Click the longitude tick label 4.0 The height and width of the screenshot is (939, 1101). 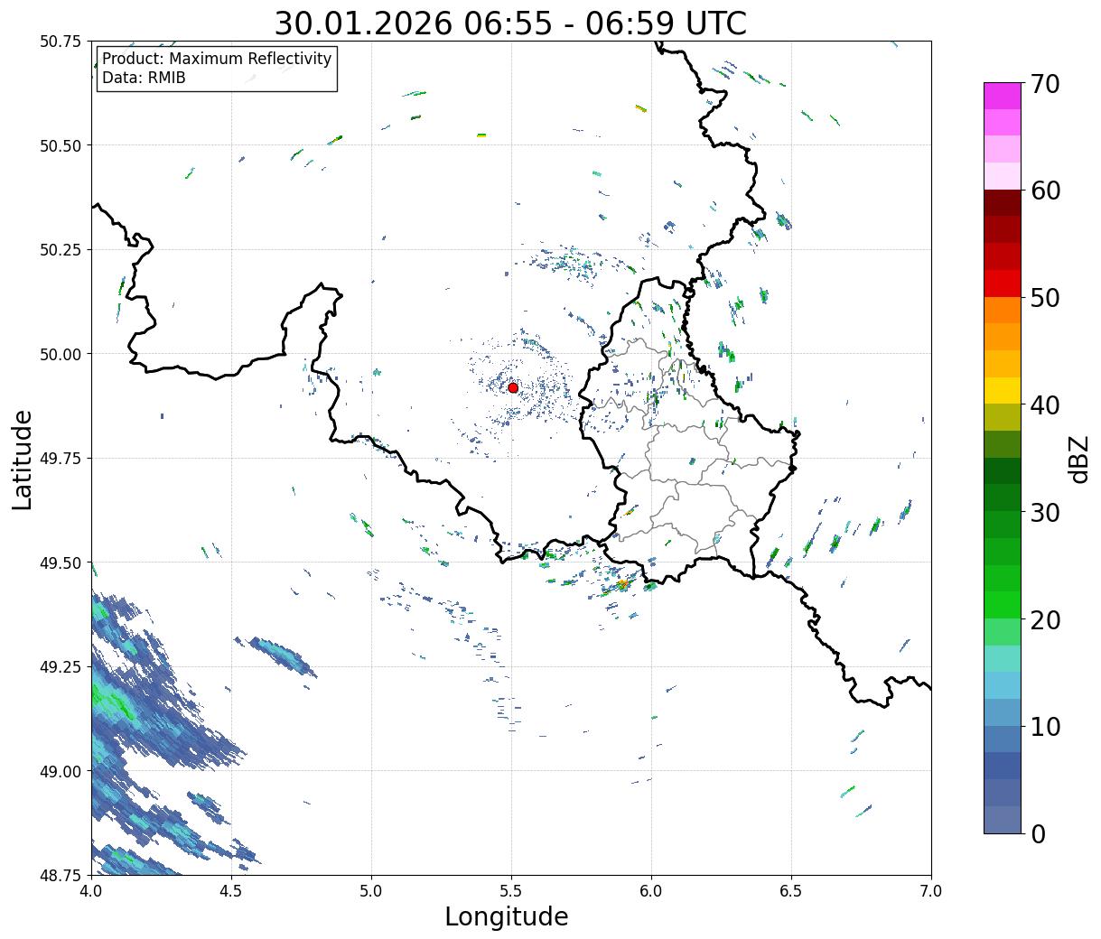click(91, 890)
